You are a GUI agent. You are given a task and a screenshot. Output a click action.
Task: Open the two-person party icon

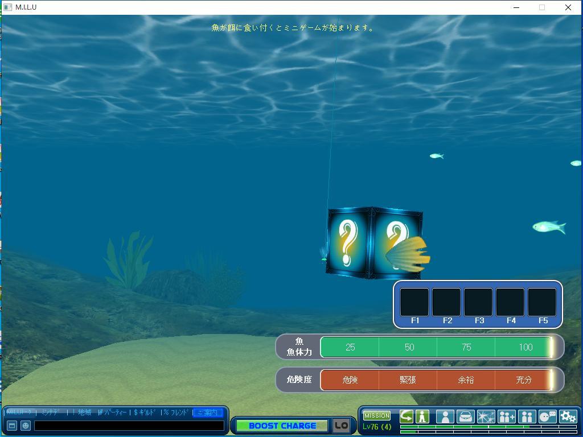[527, 417]
